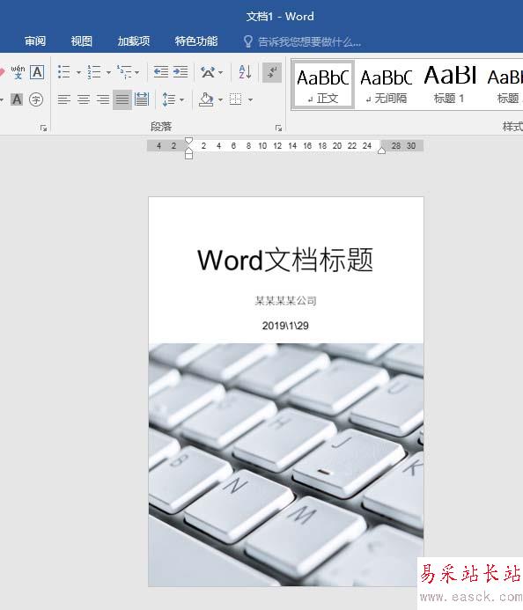Open the 审阅 ribbon tab
The image size is (523, 610).
coord(35,40)
